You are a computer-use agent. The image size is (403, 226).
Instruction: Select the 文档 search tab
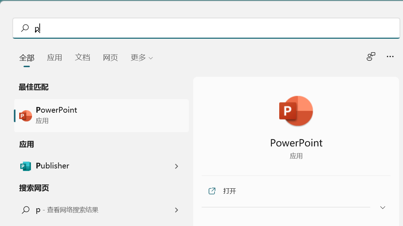click(x=83, y=58)
